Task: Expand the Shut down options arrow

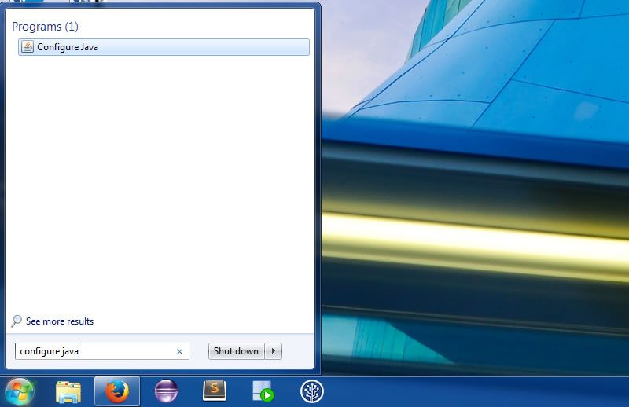Action: [273, 351]
